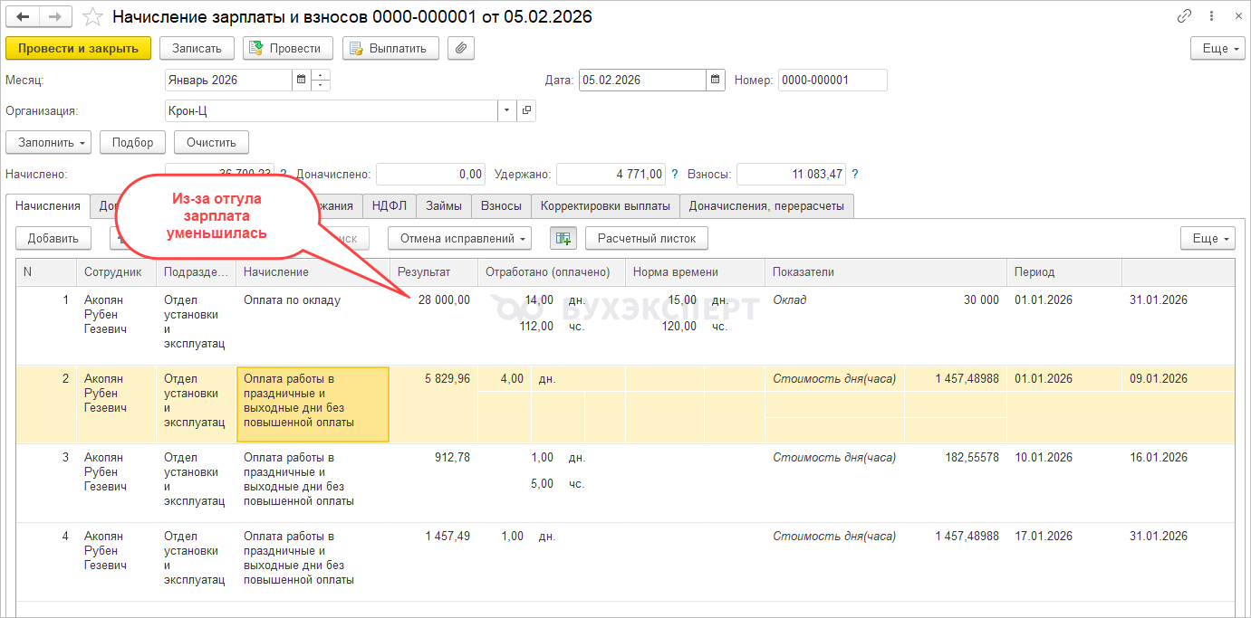
Task: Click the green table icon in the toolbar
Action: tap(563, 238)
